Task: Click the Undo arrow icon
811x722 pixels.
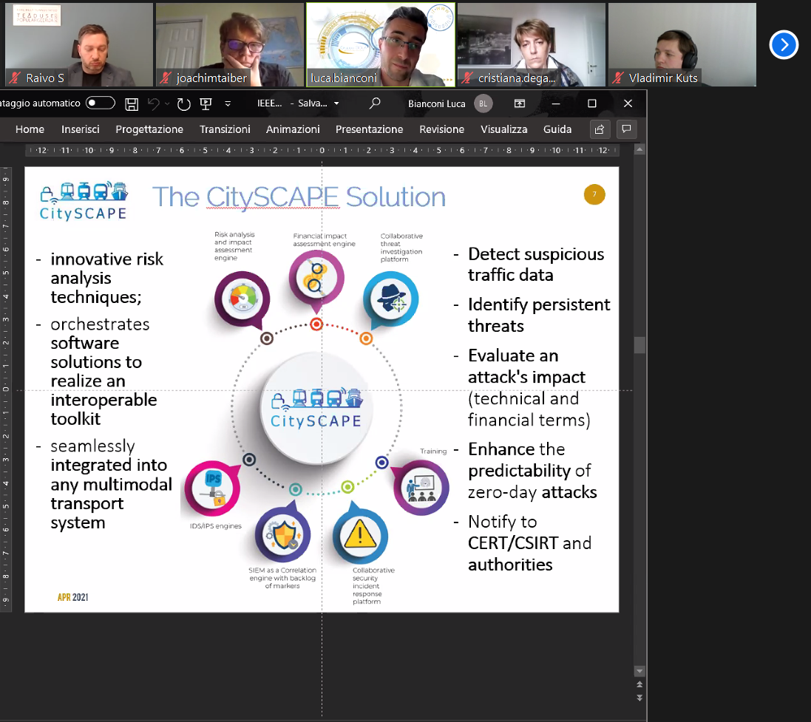Action: (x=154, y=103)
